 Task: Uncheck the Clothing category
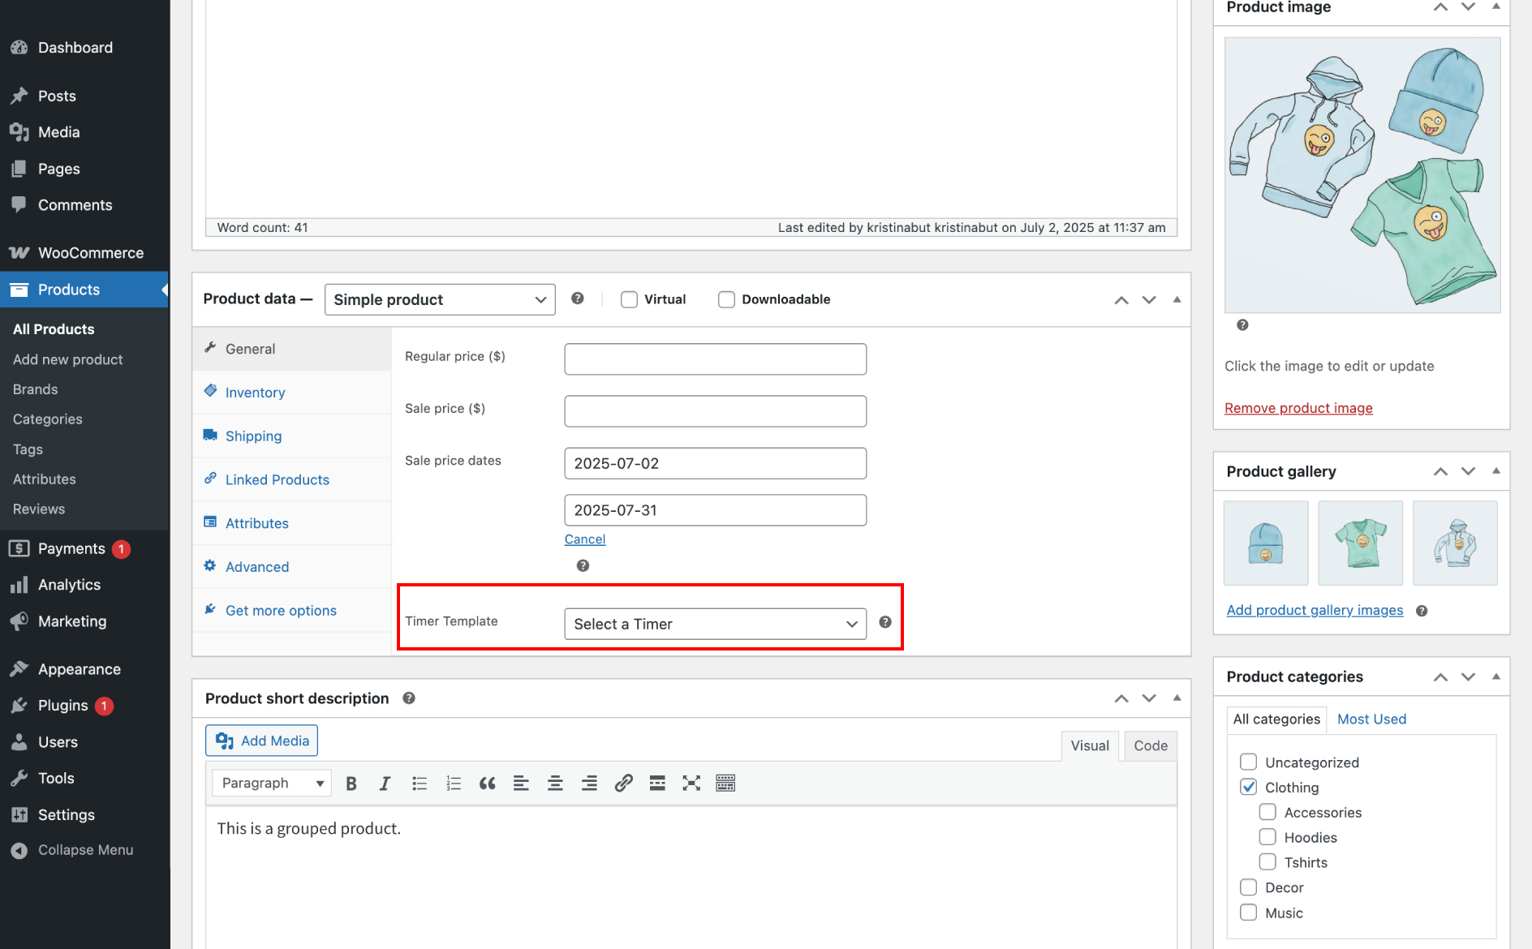1249,788
